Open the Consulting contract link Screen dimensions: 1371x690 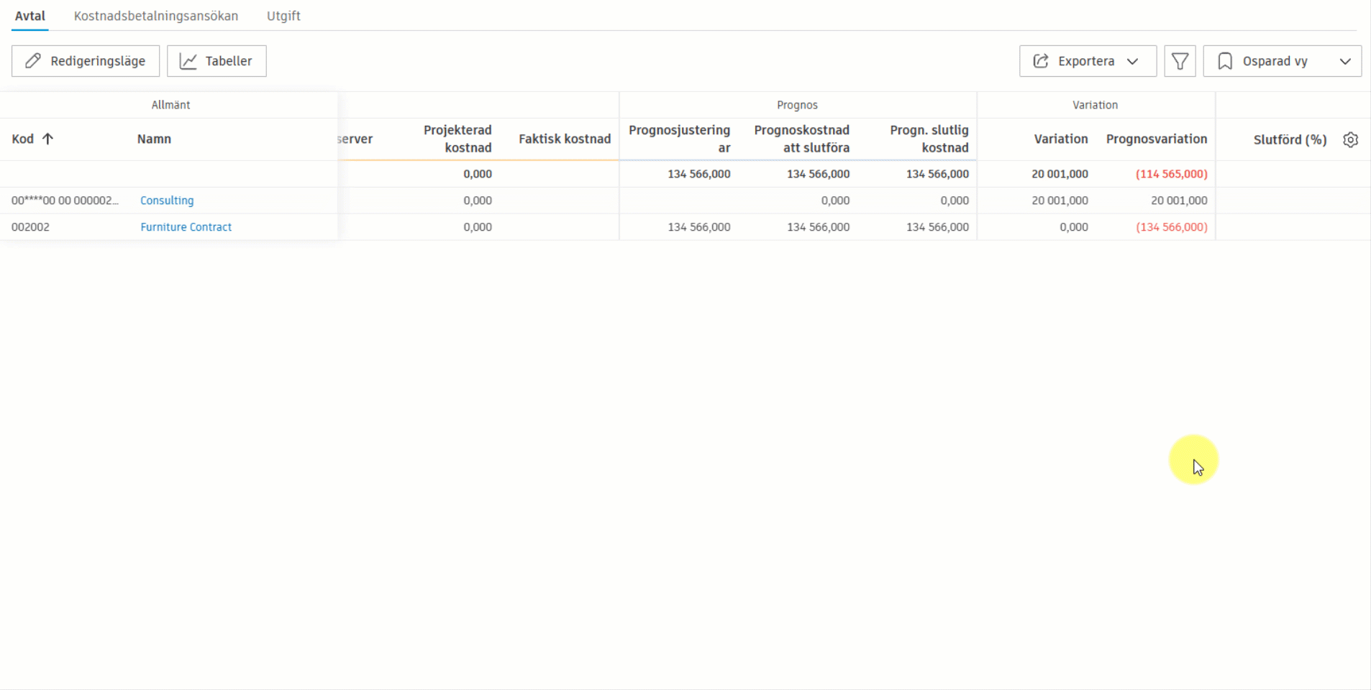167,201
